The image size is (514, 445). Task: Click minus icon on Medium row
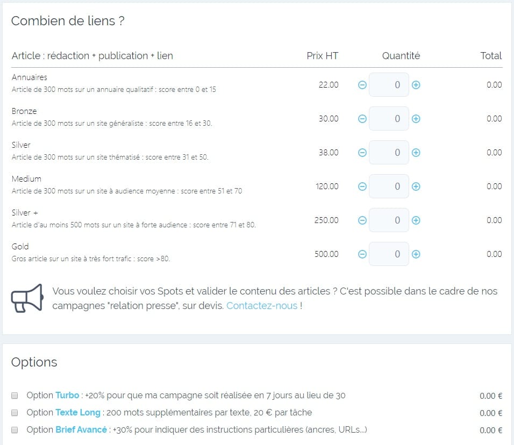click(x=362, y=187)
